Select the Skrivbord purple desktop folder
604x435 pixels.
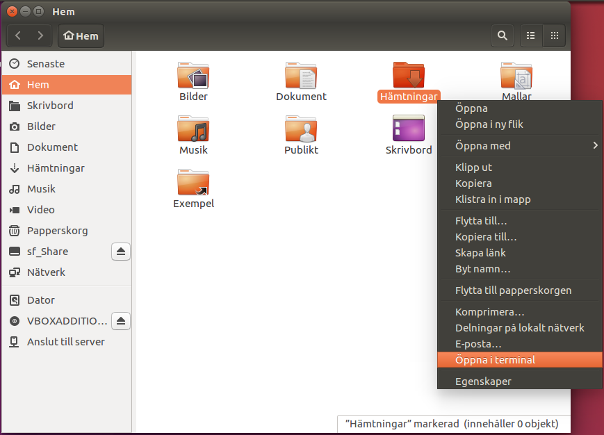coord(409,128)
